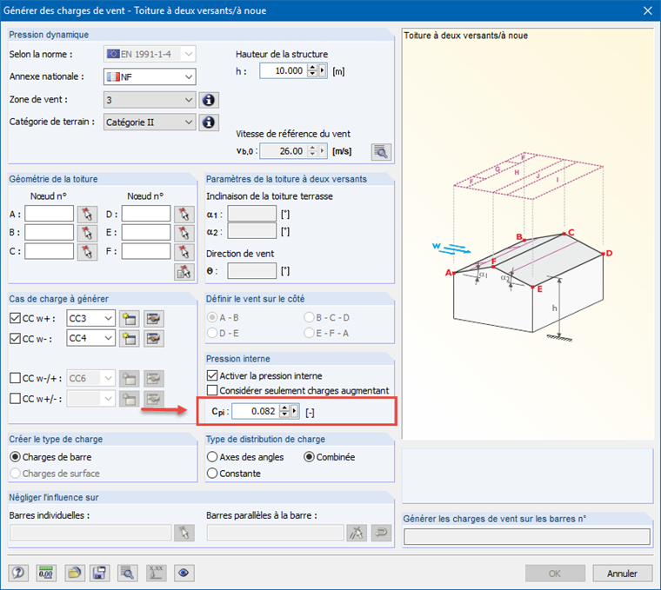Enable CC w+/- checkbox
Image resolution: width=661 pixels, height=590 pixels.
pyautogui.click(x=15, y=398)
